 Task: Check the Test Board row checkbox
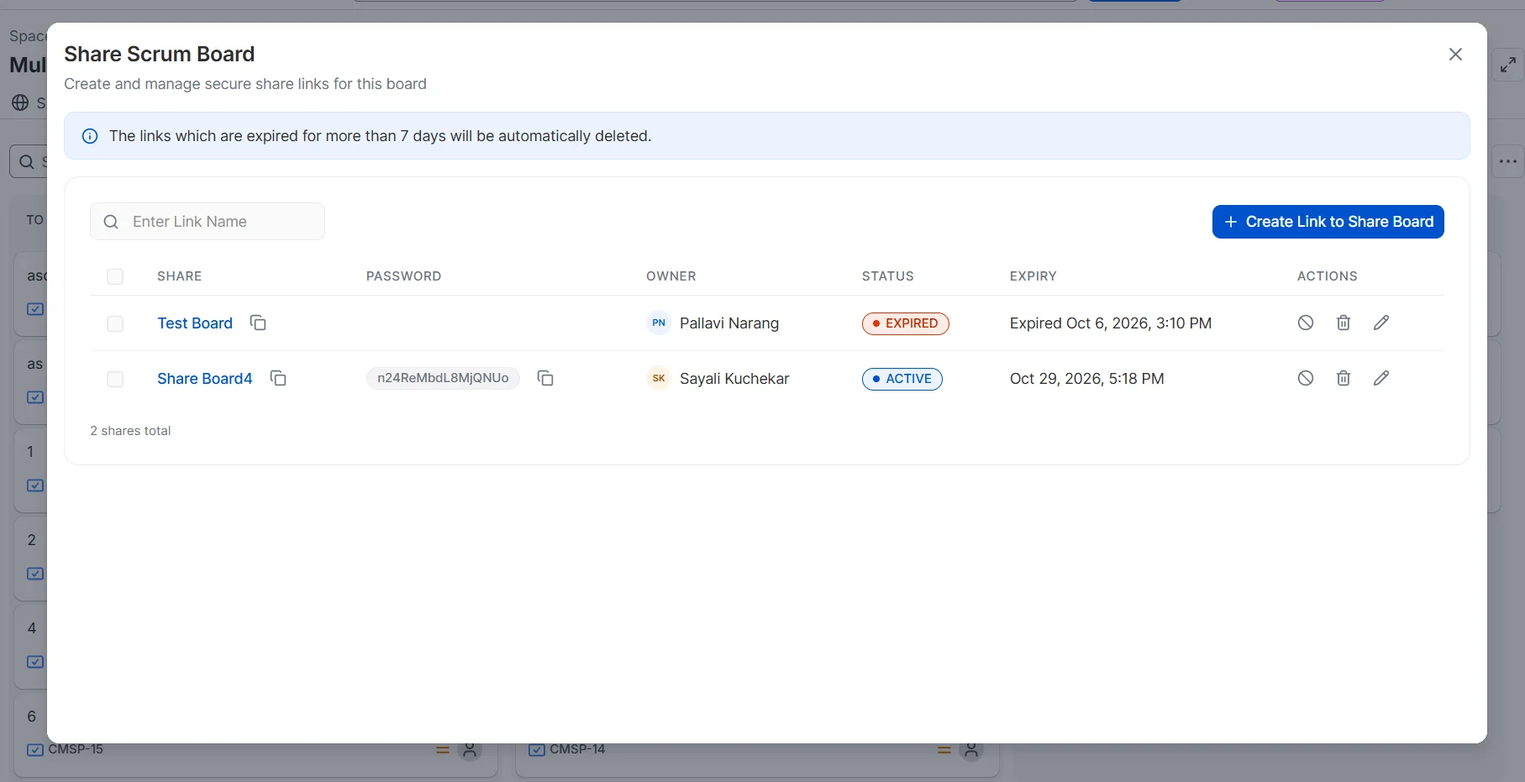click(115, 323)
